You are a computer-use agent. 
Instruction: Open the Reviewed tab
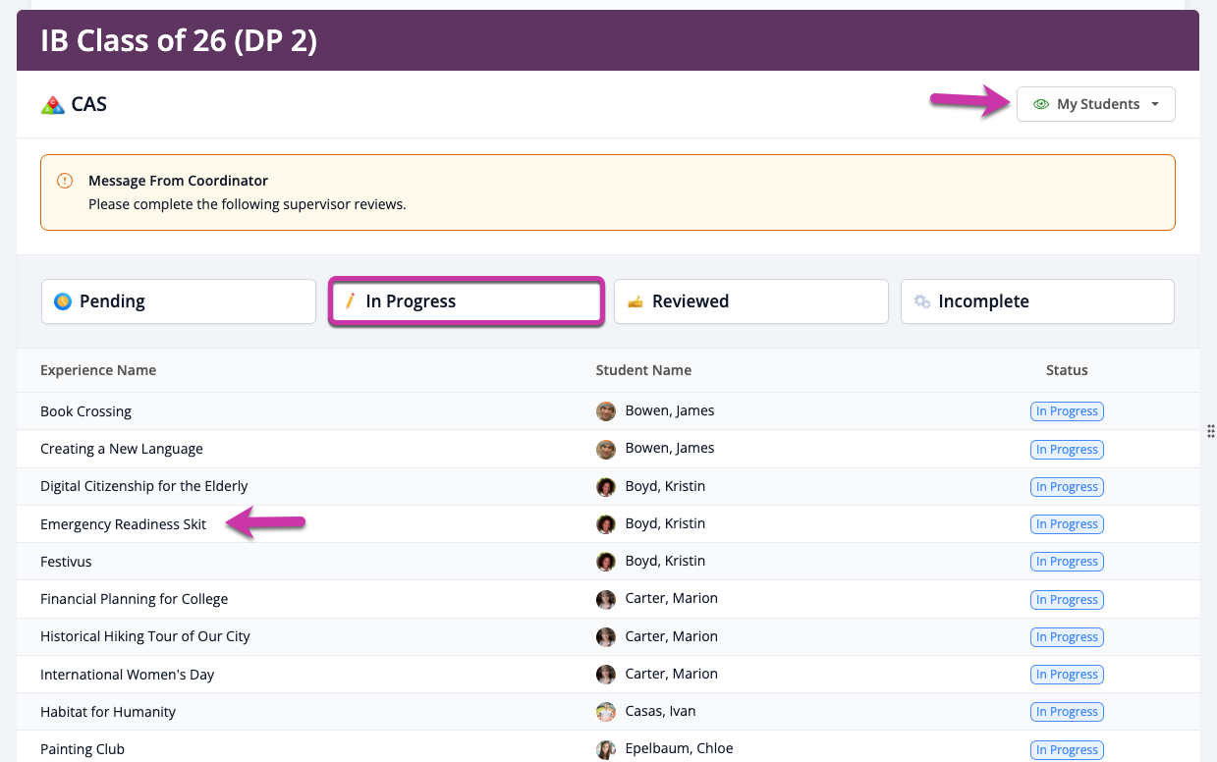click(x=750, y=301)
